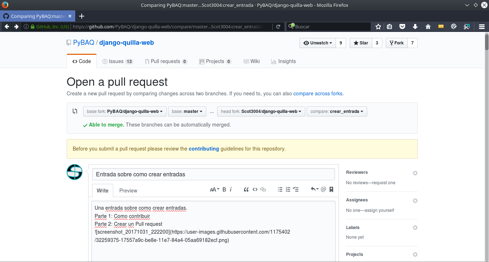The height and width of the screenshot is (262, 489).
Task: Go forward with the browser arrow
Action: 16,27
